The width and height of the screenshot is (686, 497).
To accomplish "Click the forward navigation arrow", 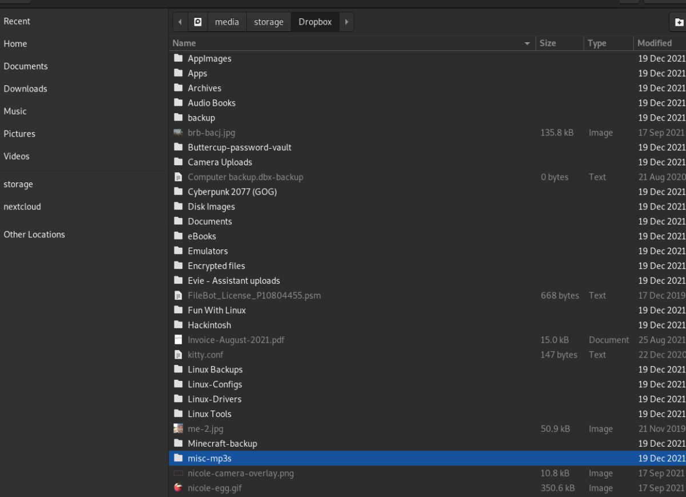I will [x=346, y=21].
